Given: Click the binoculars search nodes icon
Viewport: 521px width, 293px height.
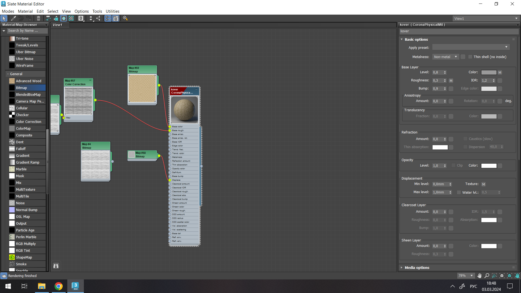Looking at the screenshot, I should (56, 266).
